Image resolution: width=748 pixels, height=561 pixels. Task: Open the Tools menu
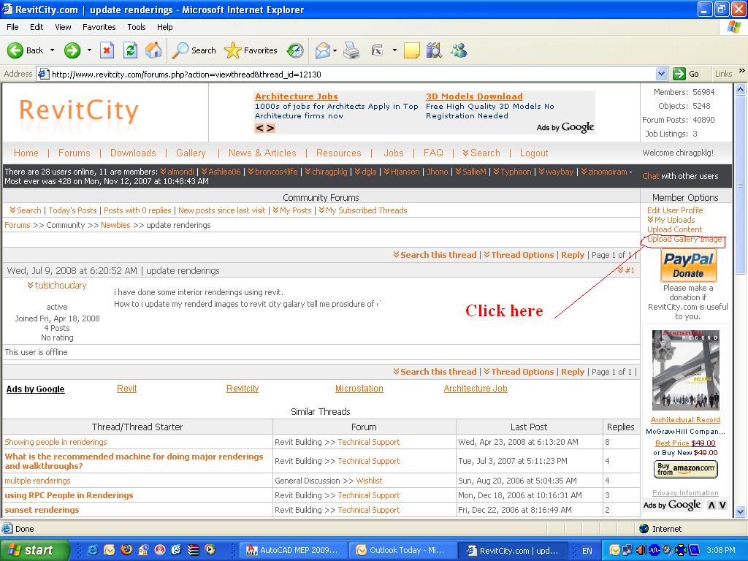tap(137, 27)
